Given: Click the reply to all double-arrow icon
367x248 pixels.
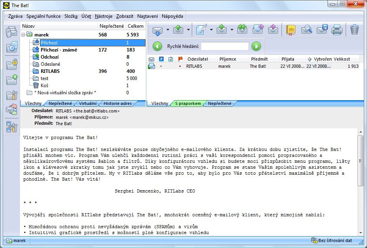Looking at the screenshot, I should click(242, 30).
